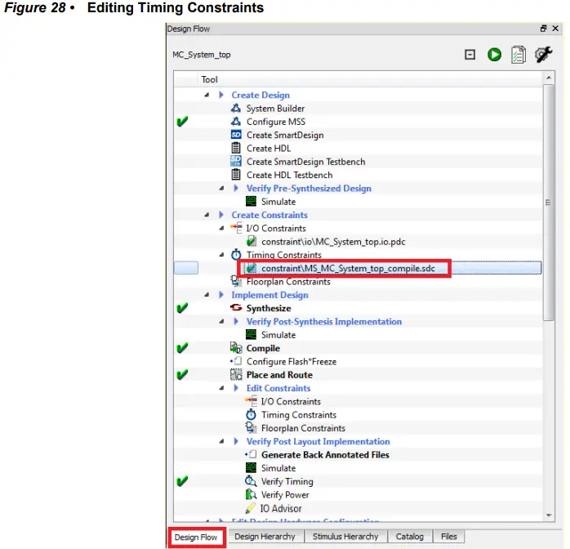This screenshot has height=549, width=570.
Task: Click the Timing Constraints stopwatch under Edit Constraints
Action: point(251,414)
